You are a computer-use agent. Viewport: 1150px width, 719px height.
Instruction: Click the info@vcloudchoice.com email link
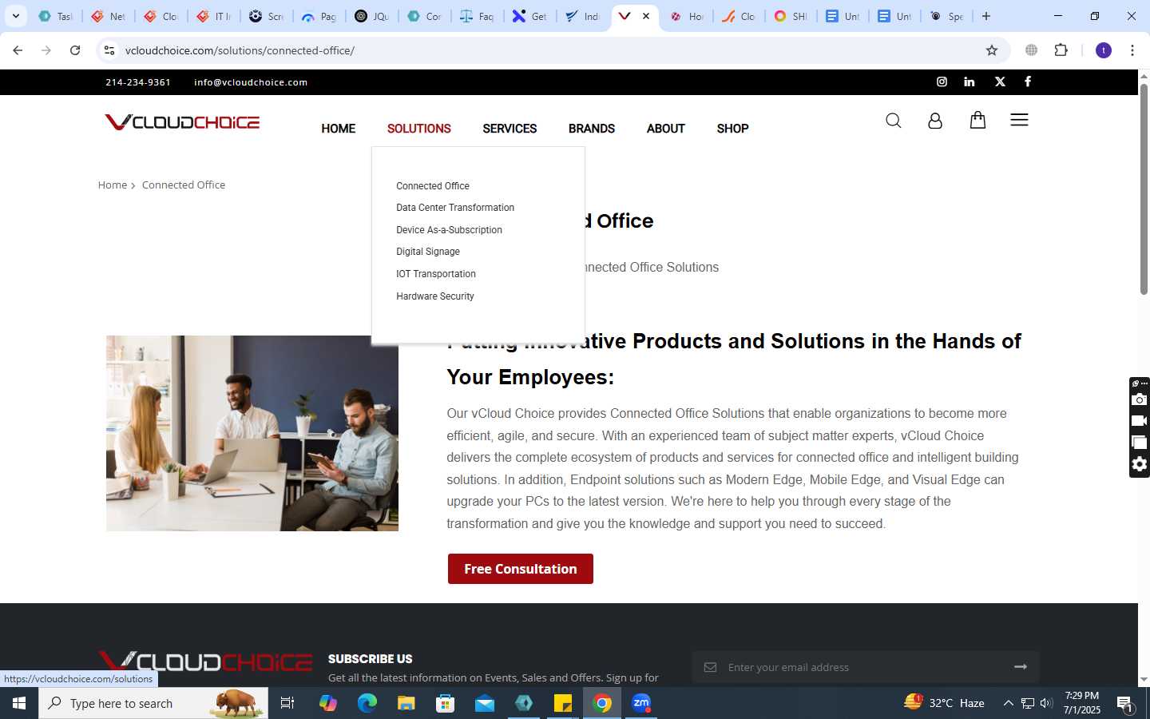pos(251,82)
